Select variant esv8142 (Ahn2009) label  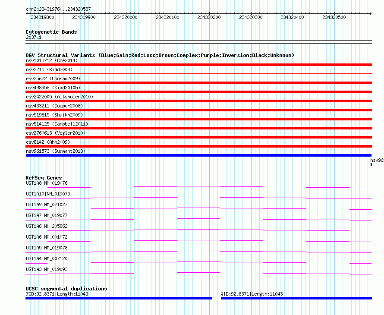pos(48,142)
